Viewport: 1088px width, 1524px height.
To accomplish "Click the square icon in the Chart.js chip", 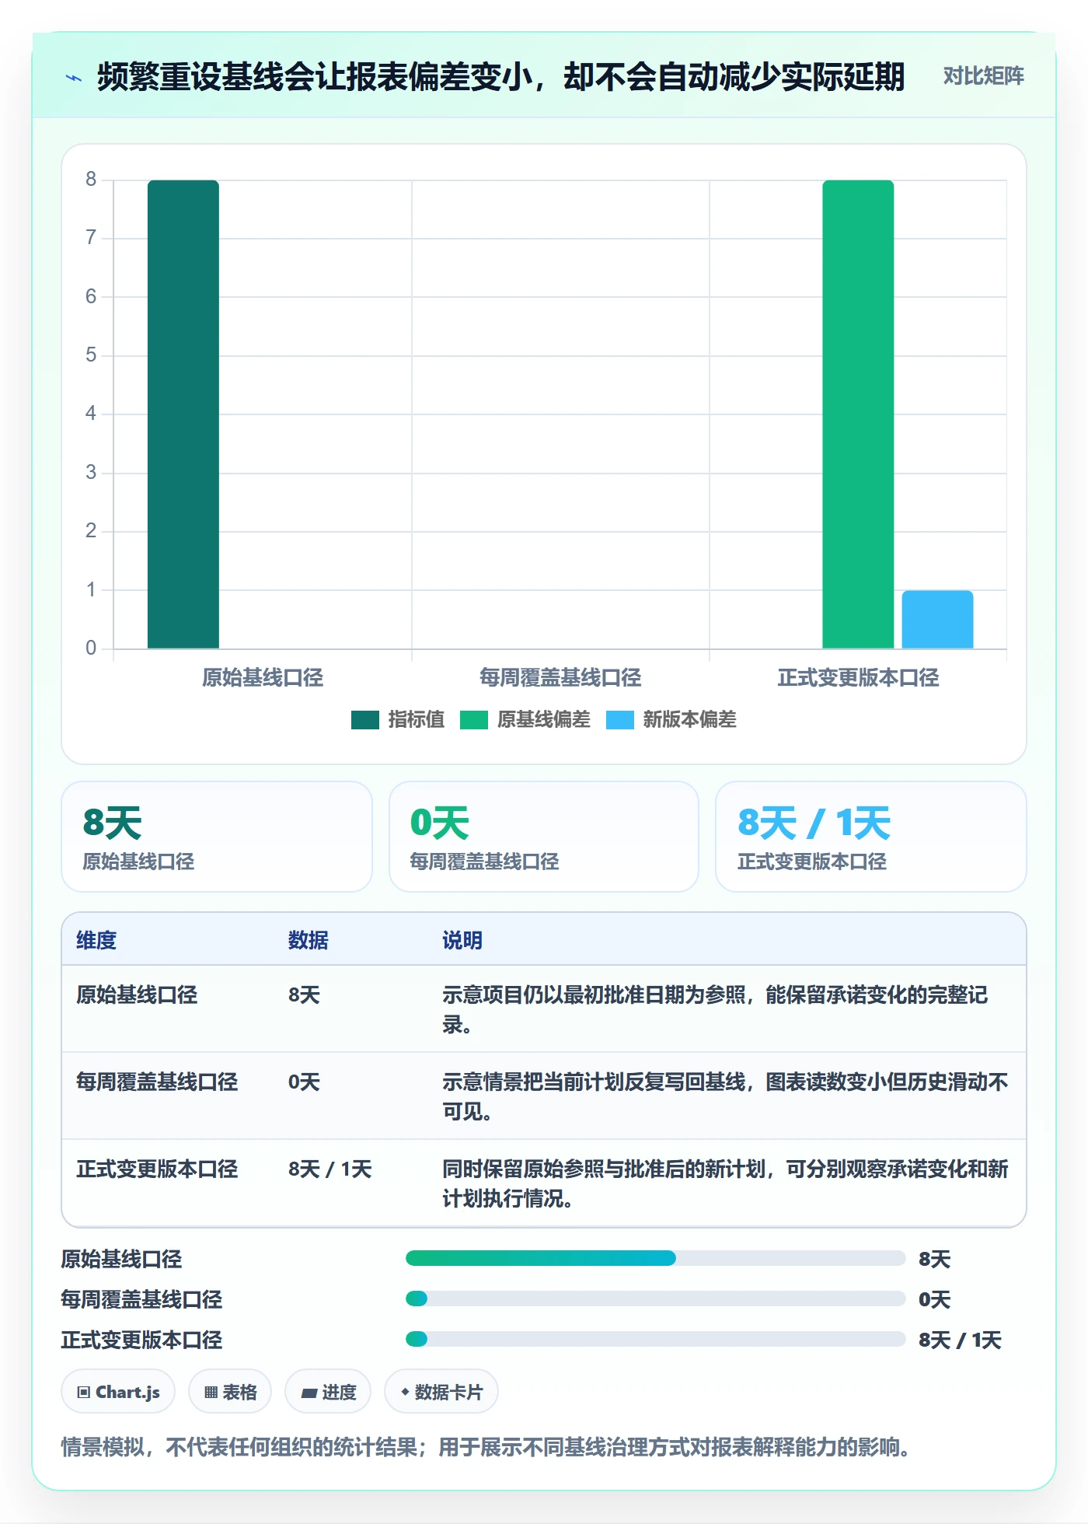I will tap(84, 1393).
